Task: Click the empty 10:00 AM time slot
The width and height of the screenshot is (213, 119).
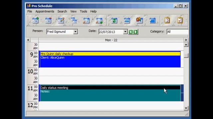Action: pyautogui.click(x=111, y=72)
